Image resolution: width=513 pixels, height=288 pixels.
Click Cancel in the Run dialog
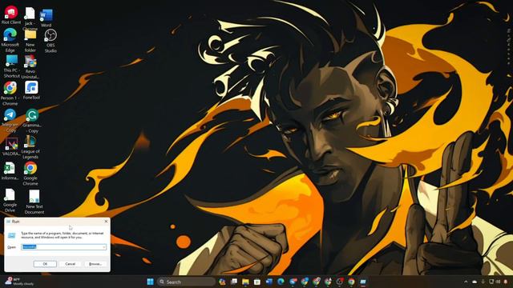coord(70,264)
